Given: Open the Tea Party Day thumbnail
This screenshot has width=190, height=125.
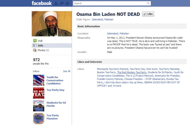Looking at the screenshot, I should coord(39,93).
